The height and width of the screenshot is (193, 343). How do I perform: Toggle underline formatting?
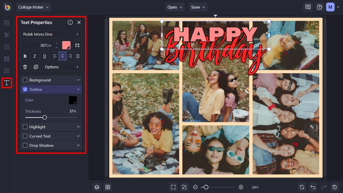point(44,56)
